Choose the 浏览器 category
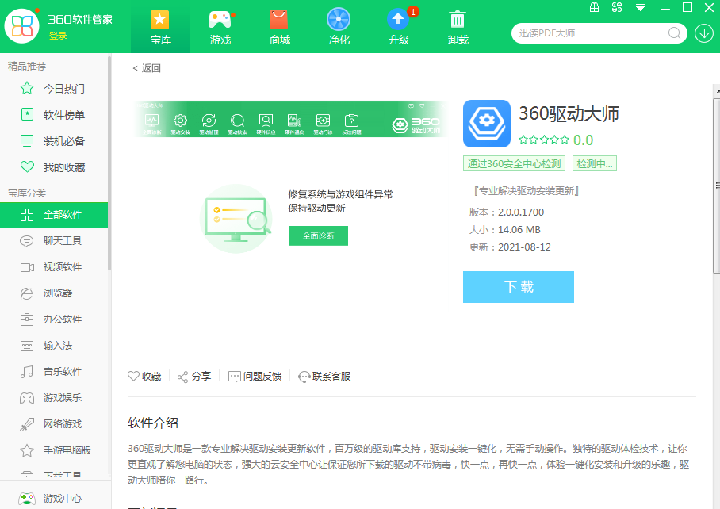Image resolution: width=720 pixels, height=509 pixels. 57,293
